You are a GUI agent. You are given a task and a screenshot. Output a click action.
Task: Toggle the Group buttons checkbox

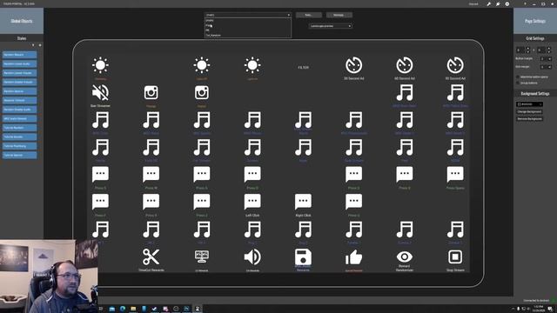click(517, 83)
